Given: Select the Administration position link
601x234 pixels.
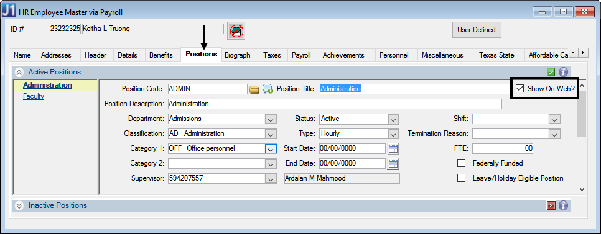Looking at the screenshot, I should [x=47, y=85].
